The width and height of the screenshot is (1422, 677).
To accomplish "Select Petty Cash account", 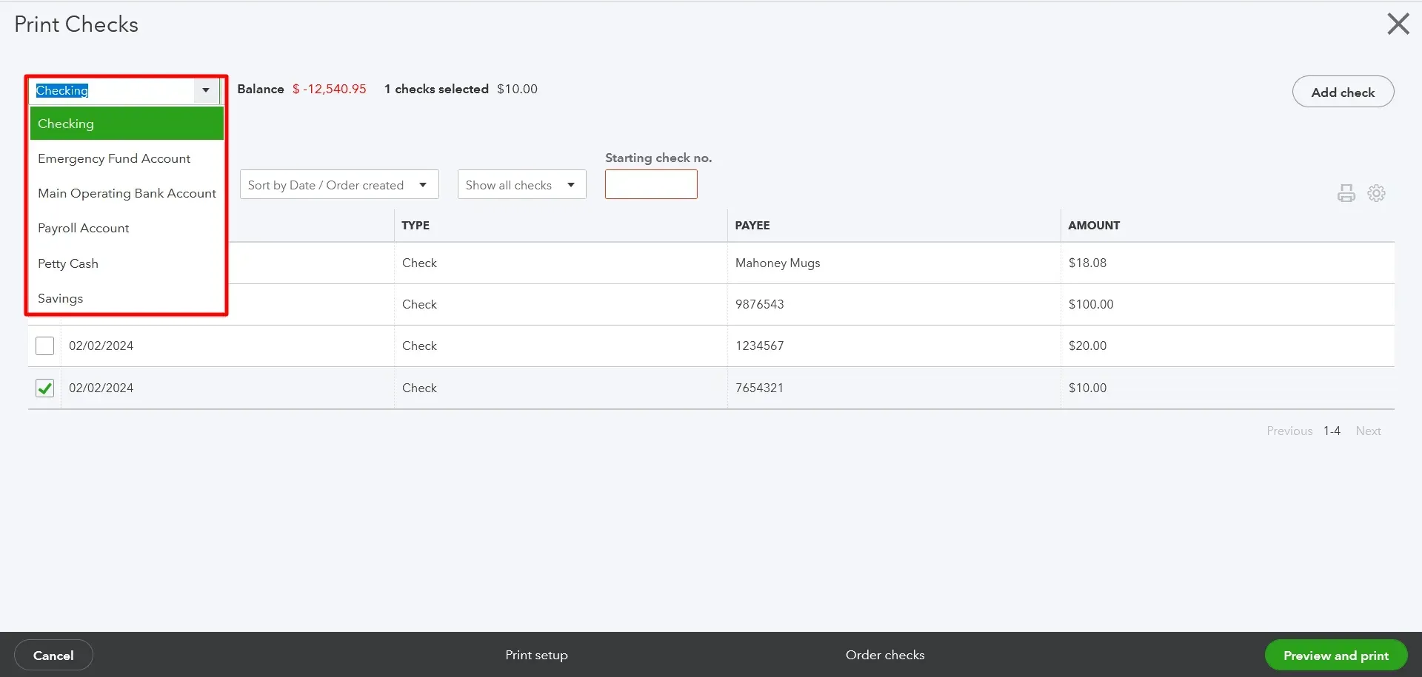I will (127, 263).
